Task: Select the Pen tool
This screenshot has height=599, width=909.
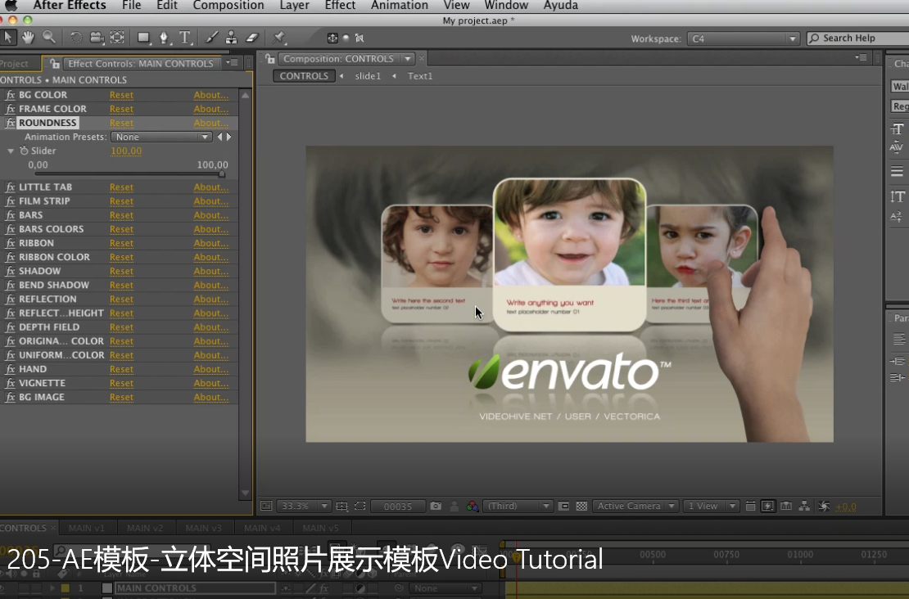Action: (x=164, y=38)
